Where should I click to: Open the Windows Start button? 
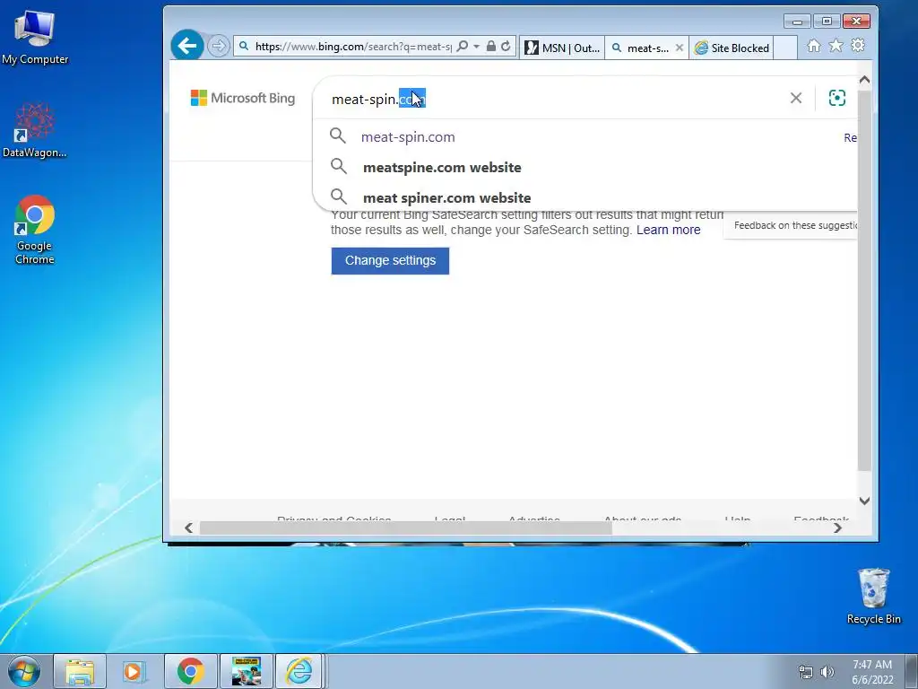[24, 671]
